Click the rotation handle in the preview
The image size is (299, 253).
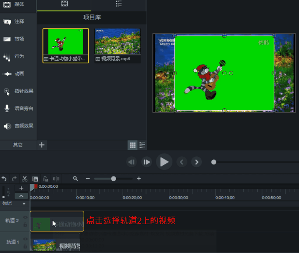tap(231, 73)
